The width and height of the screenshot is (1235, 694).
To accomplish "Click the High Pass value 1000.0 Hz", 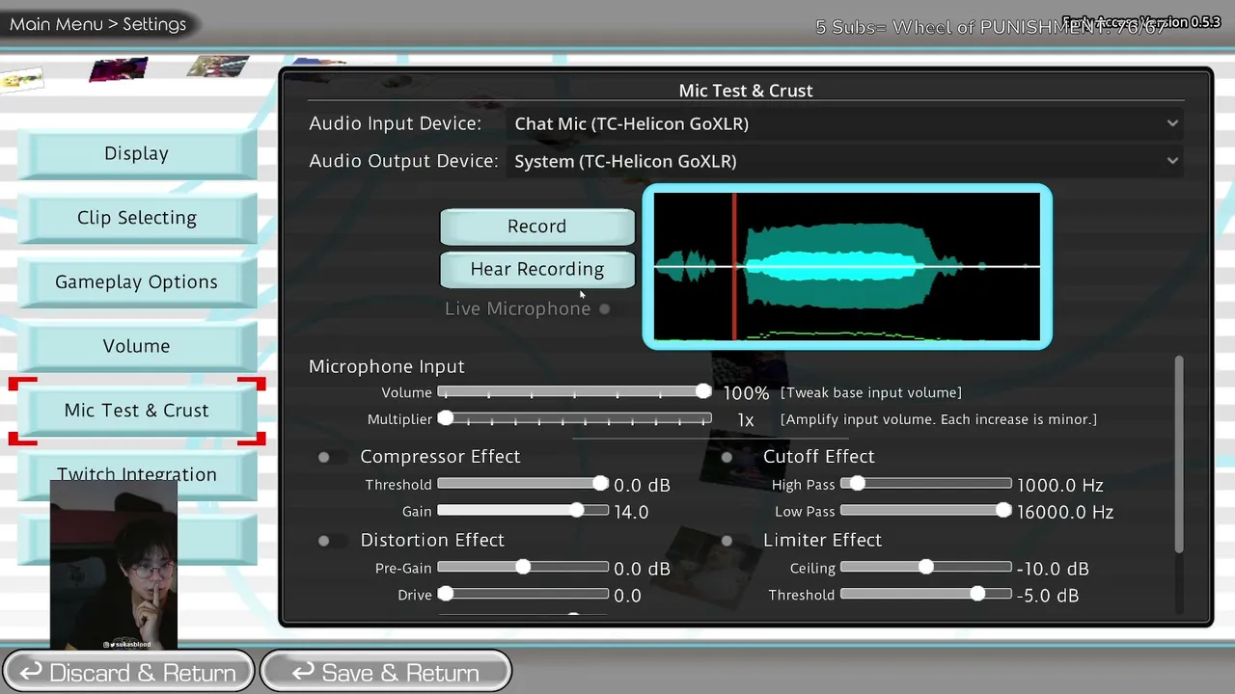I will tap(1059, 486).
